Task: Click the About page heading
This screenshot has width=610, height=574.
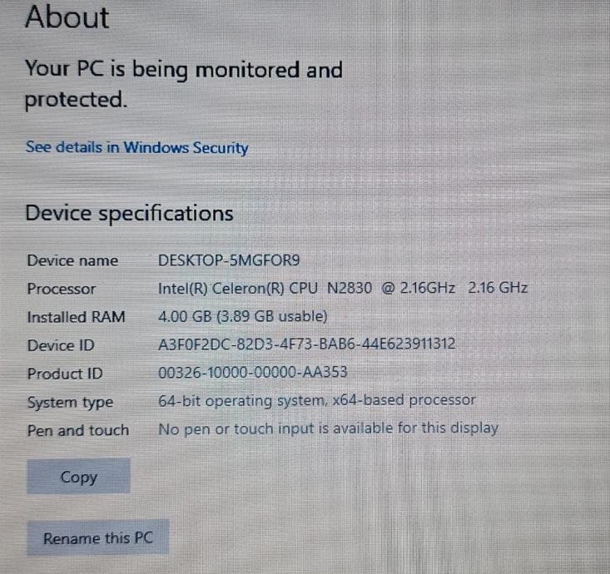Action: click(x=67, y=18)
